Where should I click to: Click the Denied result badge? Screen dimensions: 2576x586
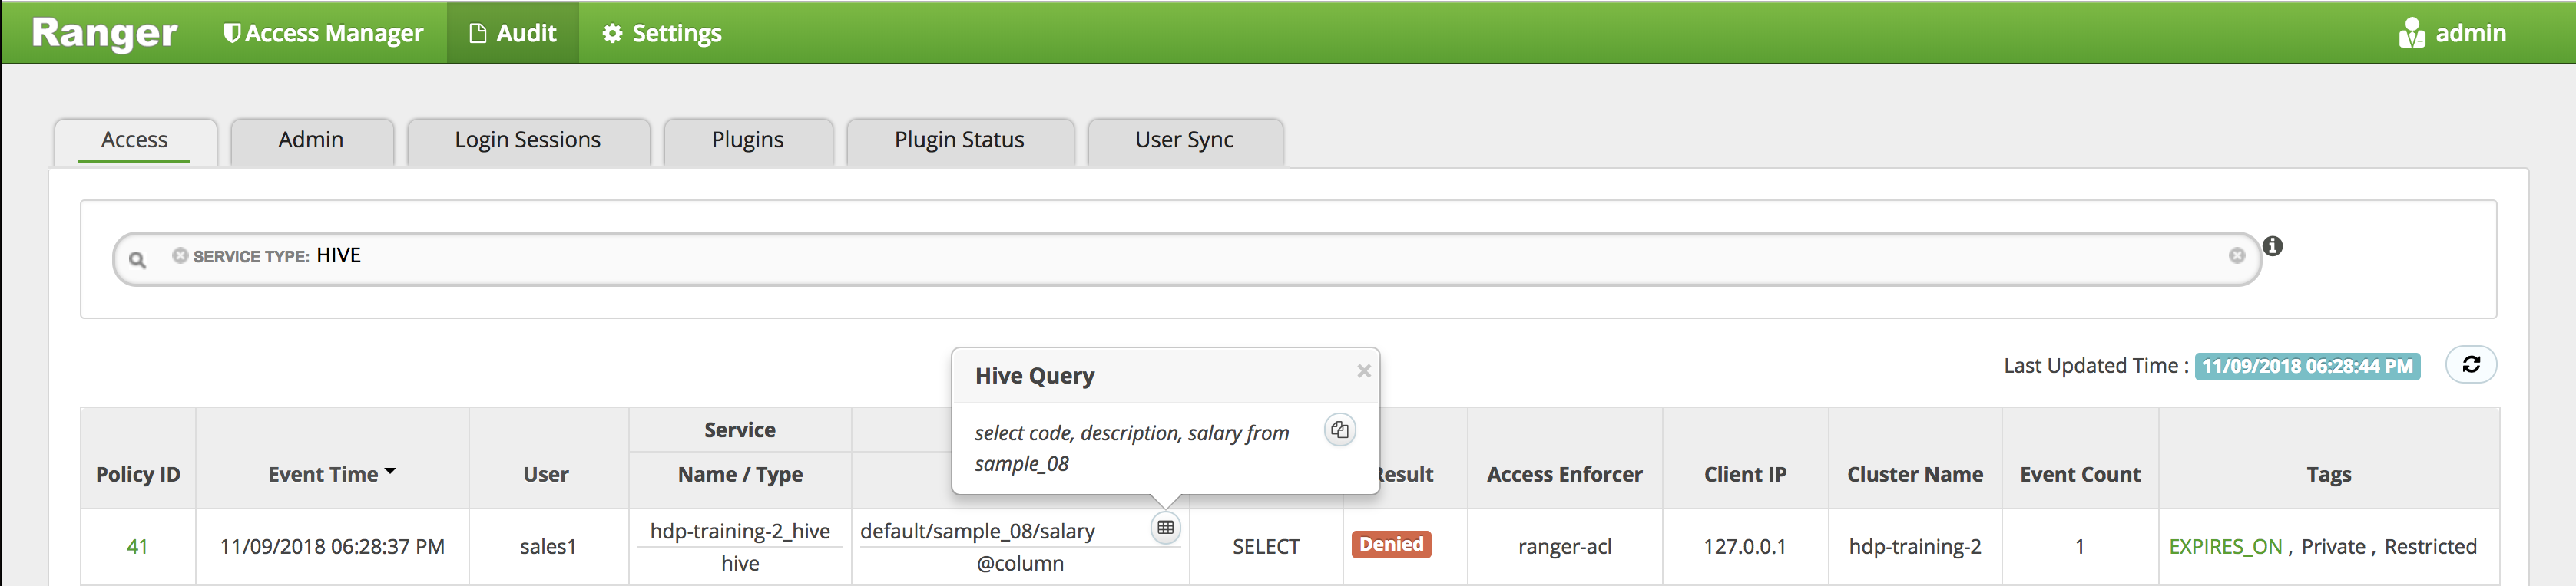[1391, 544]
